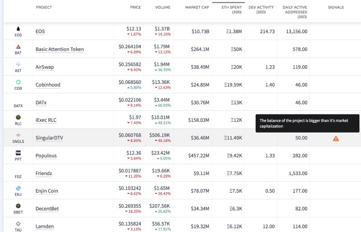Click the Cobinhood green ring icon
Screen dimensions: 361x232
[x=18, y=82]
